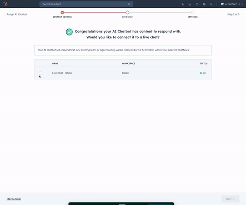Click the On status indicator
The height and width of the screenshot is (205, 246).
[203, 73]
